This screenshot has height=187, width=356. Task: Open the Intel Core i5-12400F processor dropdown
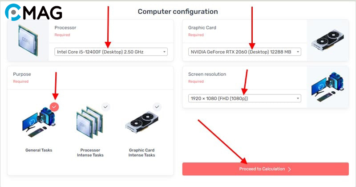point(111,52)
